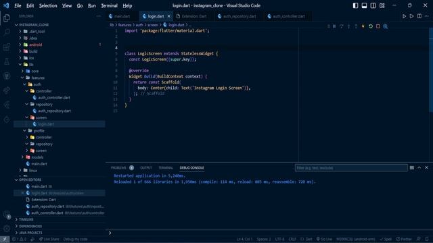The width and height of the screenshot is (433, 243).
Task: Switch to the auth_controller.dart editor tab
Action: [289, 16]
